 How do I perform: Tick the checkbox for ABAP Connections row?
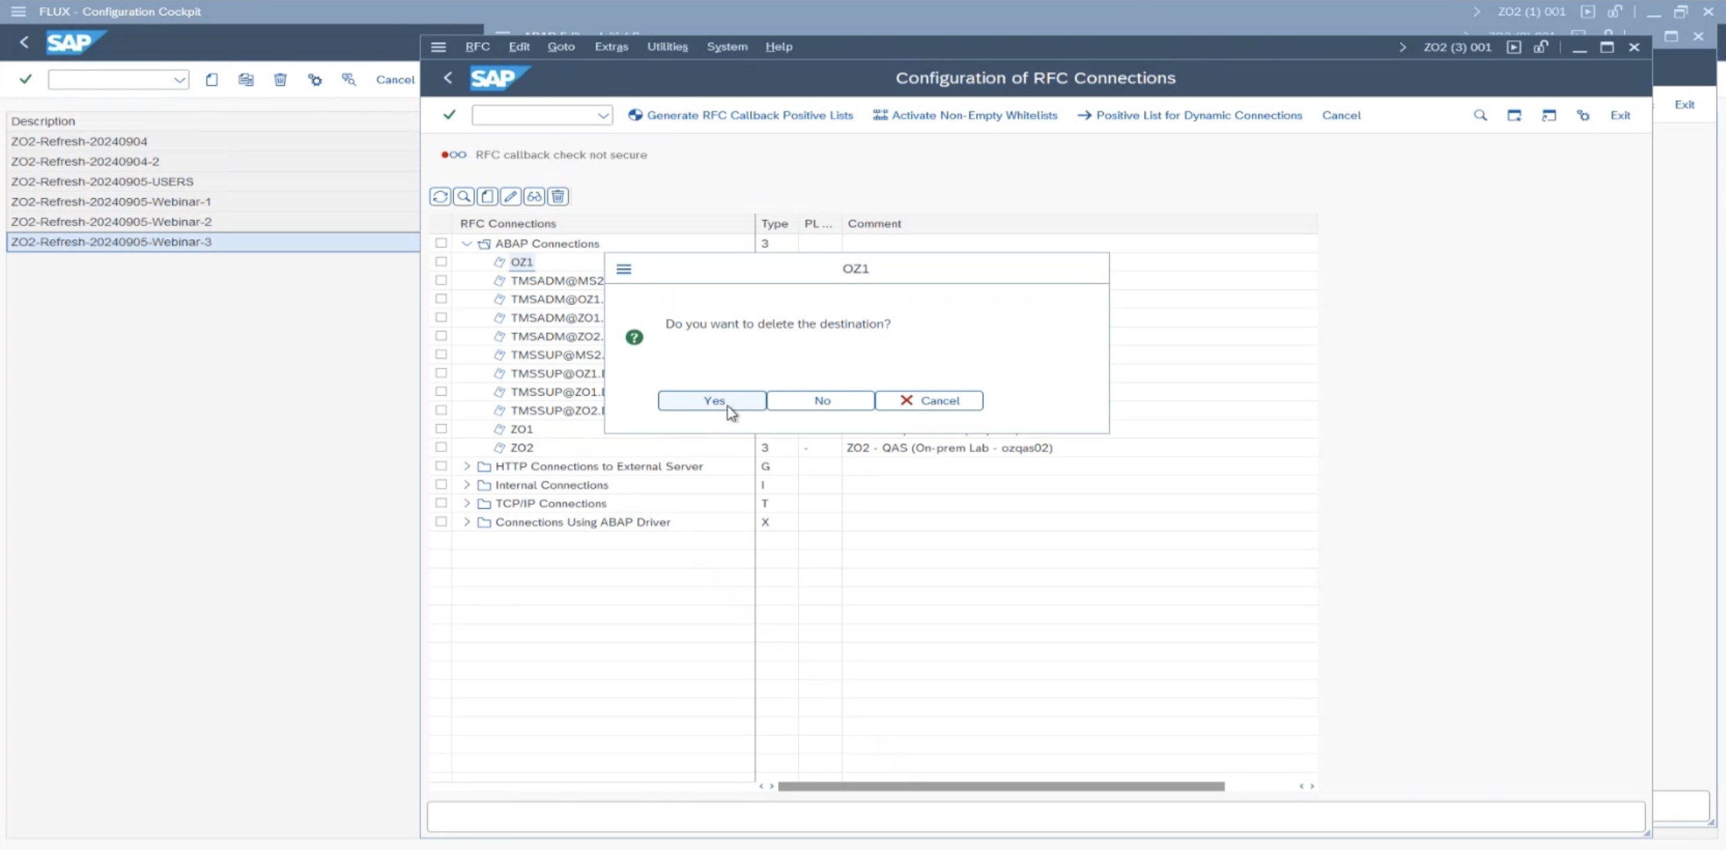click(x=441, y=243)
